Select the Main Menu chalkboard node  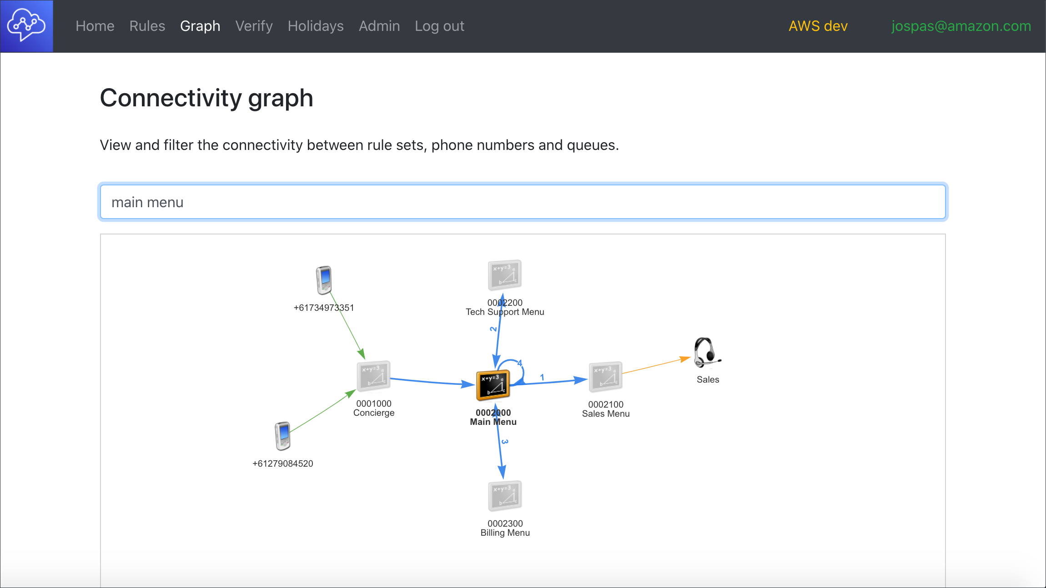pyautogui.click(x=493, y=386)
